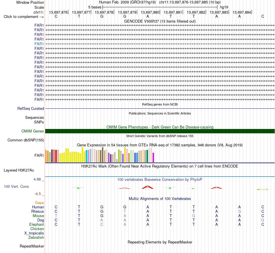Image resolution: width=275 pixels, height=253 pixels.
Task: Click the 'RepeatMasker' track label
Action: click(x=32, y=246)
